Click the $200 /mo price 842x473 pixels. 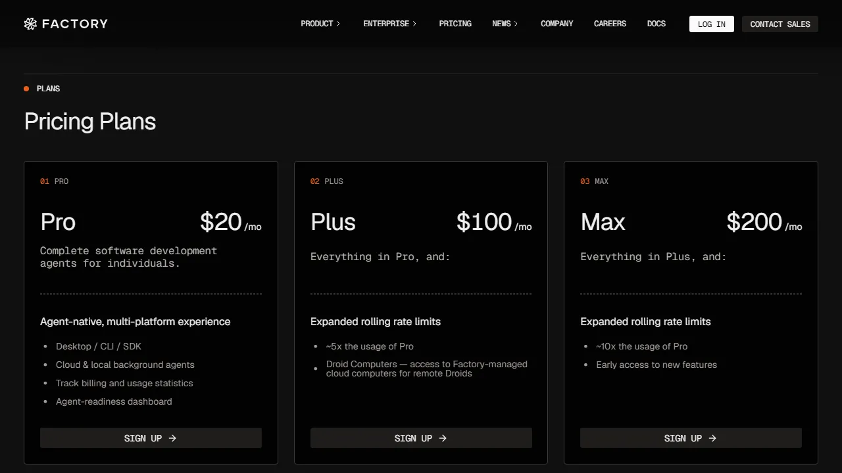(x=764, y=222)
